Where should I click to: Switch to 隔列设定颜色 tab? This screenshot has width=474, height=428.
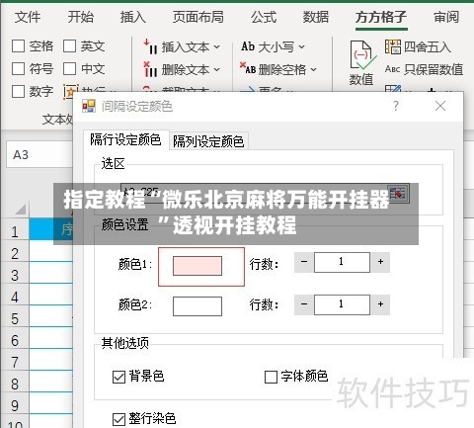coord(208,141)
